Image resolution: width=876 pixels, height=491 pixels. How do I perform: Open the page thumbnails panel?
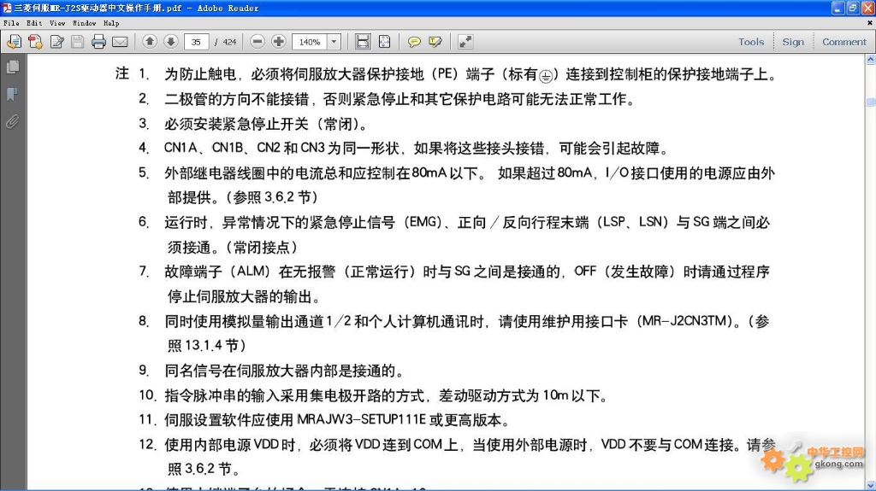[x=12, y=67]
